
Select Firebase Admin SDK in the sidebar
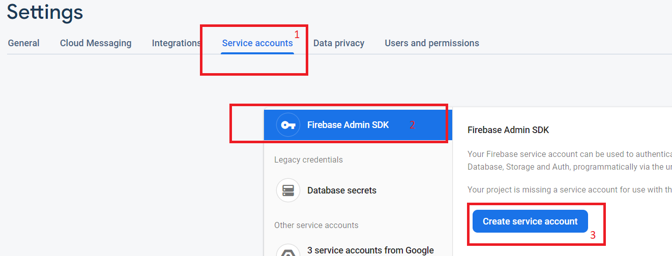(358, 125)
